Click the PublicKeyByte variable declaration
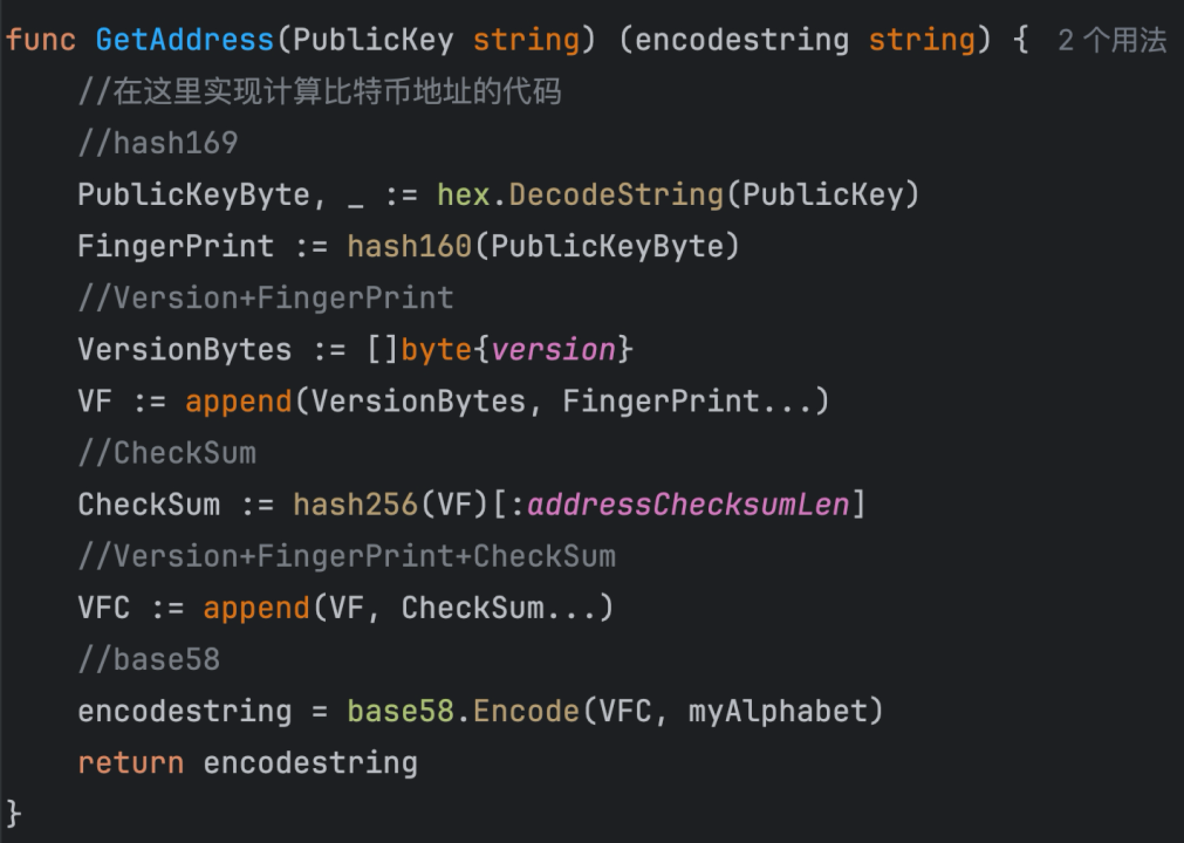This screenshot has height=843, width=1184. tap(194, 194)
